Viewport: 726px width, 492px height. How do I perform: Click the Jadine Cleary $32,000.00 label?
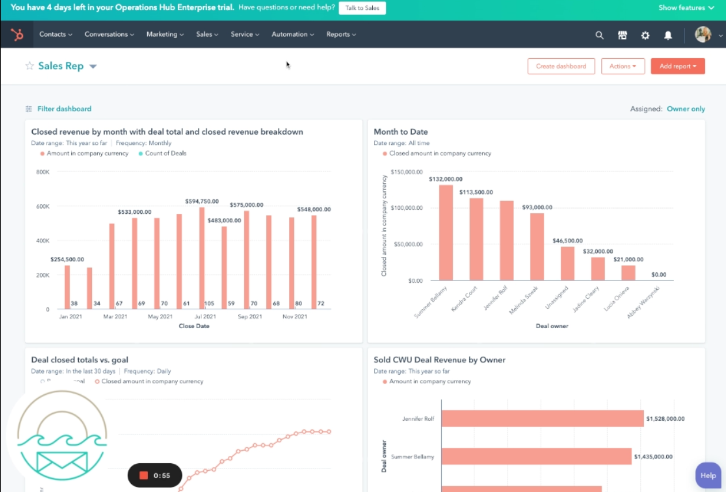click(x=598, y=251)
